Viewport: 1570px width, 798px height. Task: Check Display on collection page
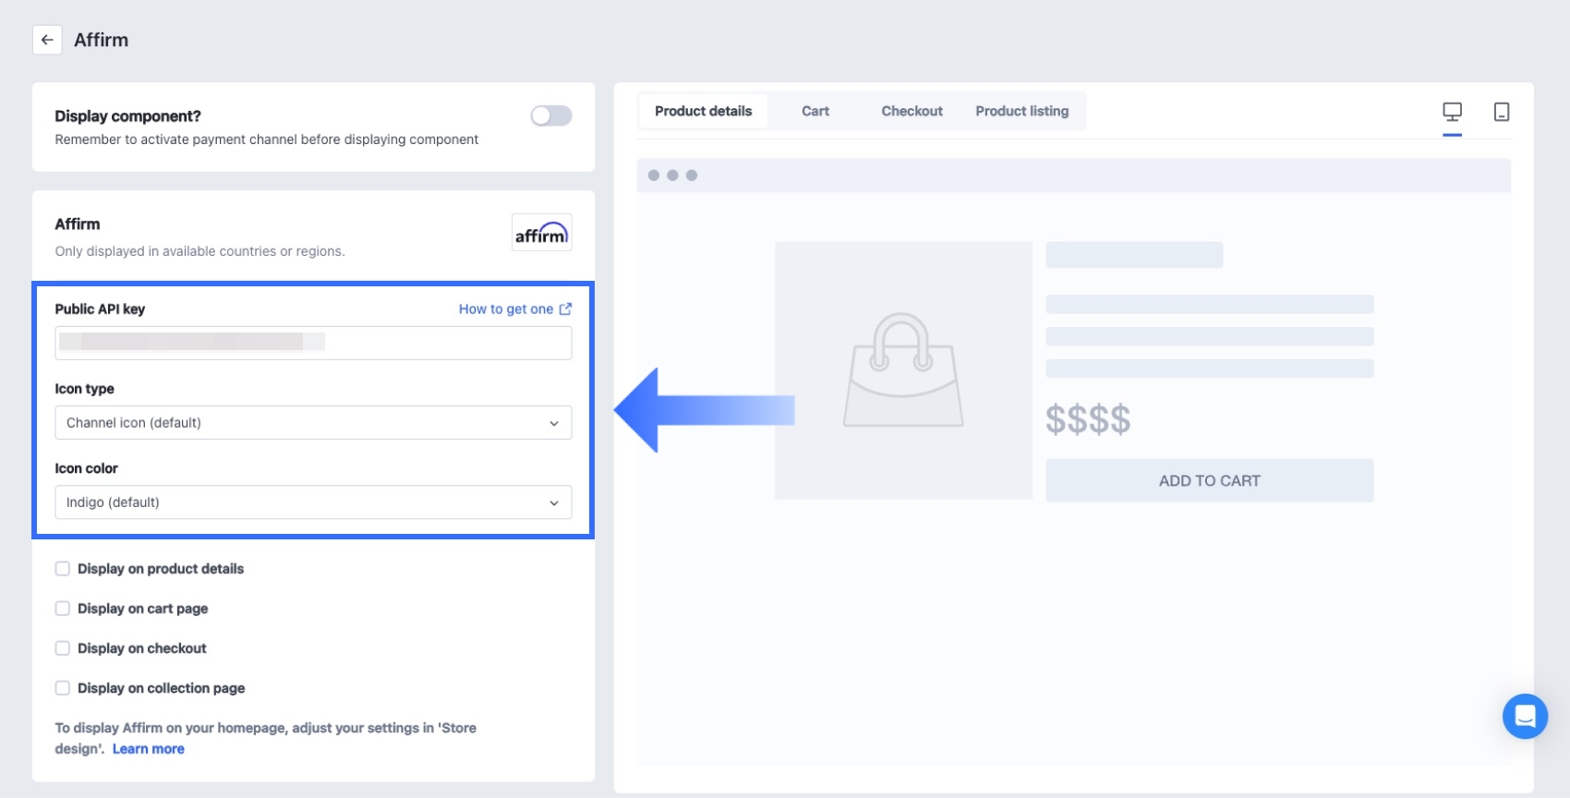(x=62, y=688)
